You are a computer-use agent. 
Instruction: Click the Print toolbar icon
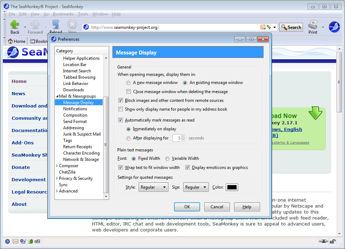point(313,25)
